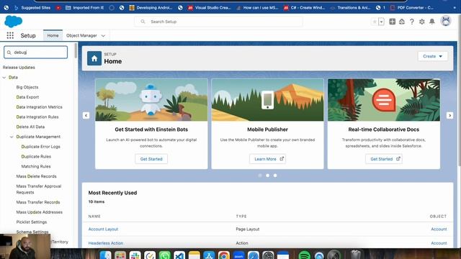
Task: Open the Imported From IE bookmark folder
Action: click(x=85, y=8)
